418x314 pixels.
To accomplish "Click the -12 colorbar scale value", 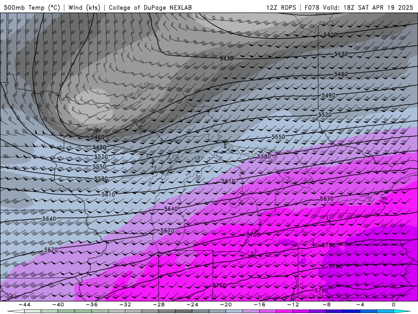I will click(x=293, y=305).
